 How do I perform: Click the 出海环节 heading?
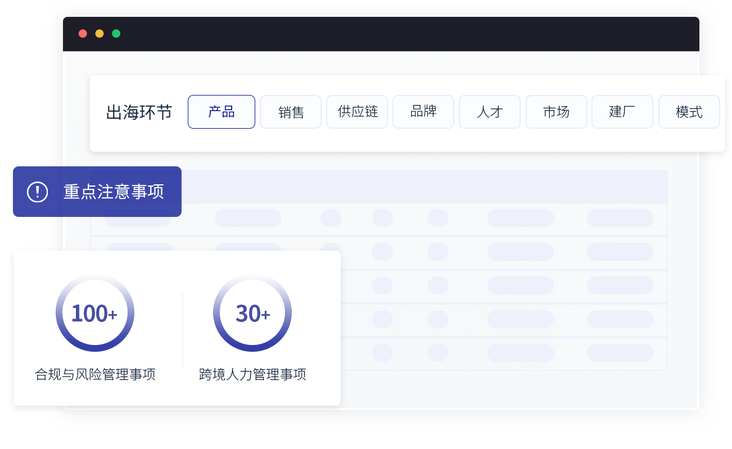(139, 112)
